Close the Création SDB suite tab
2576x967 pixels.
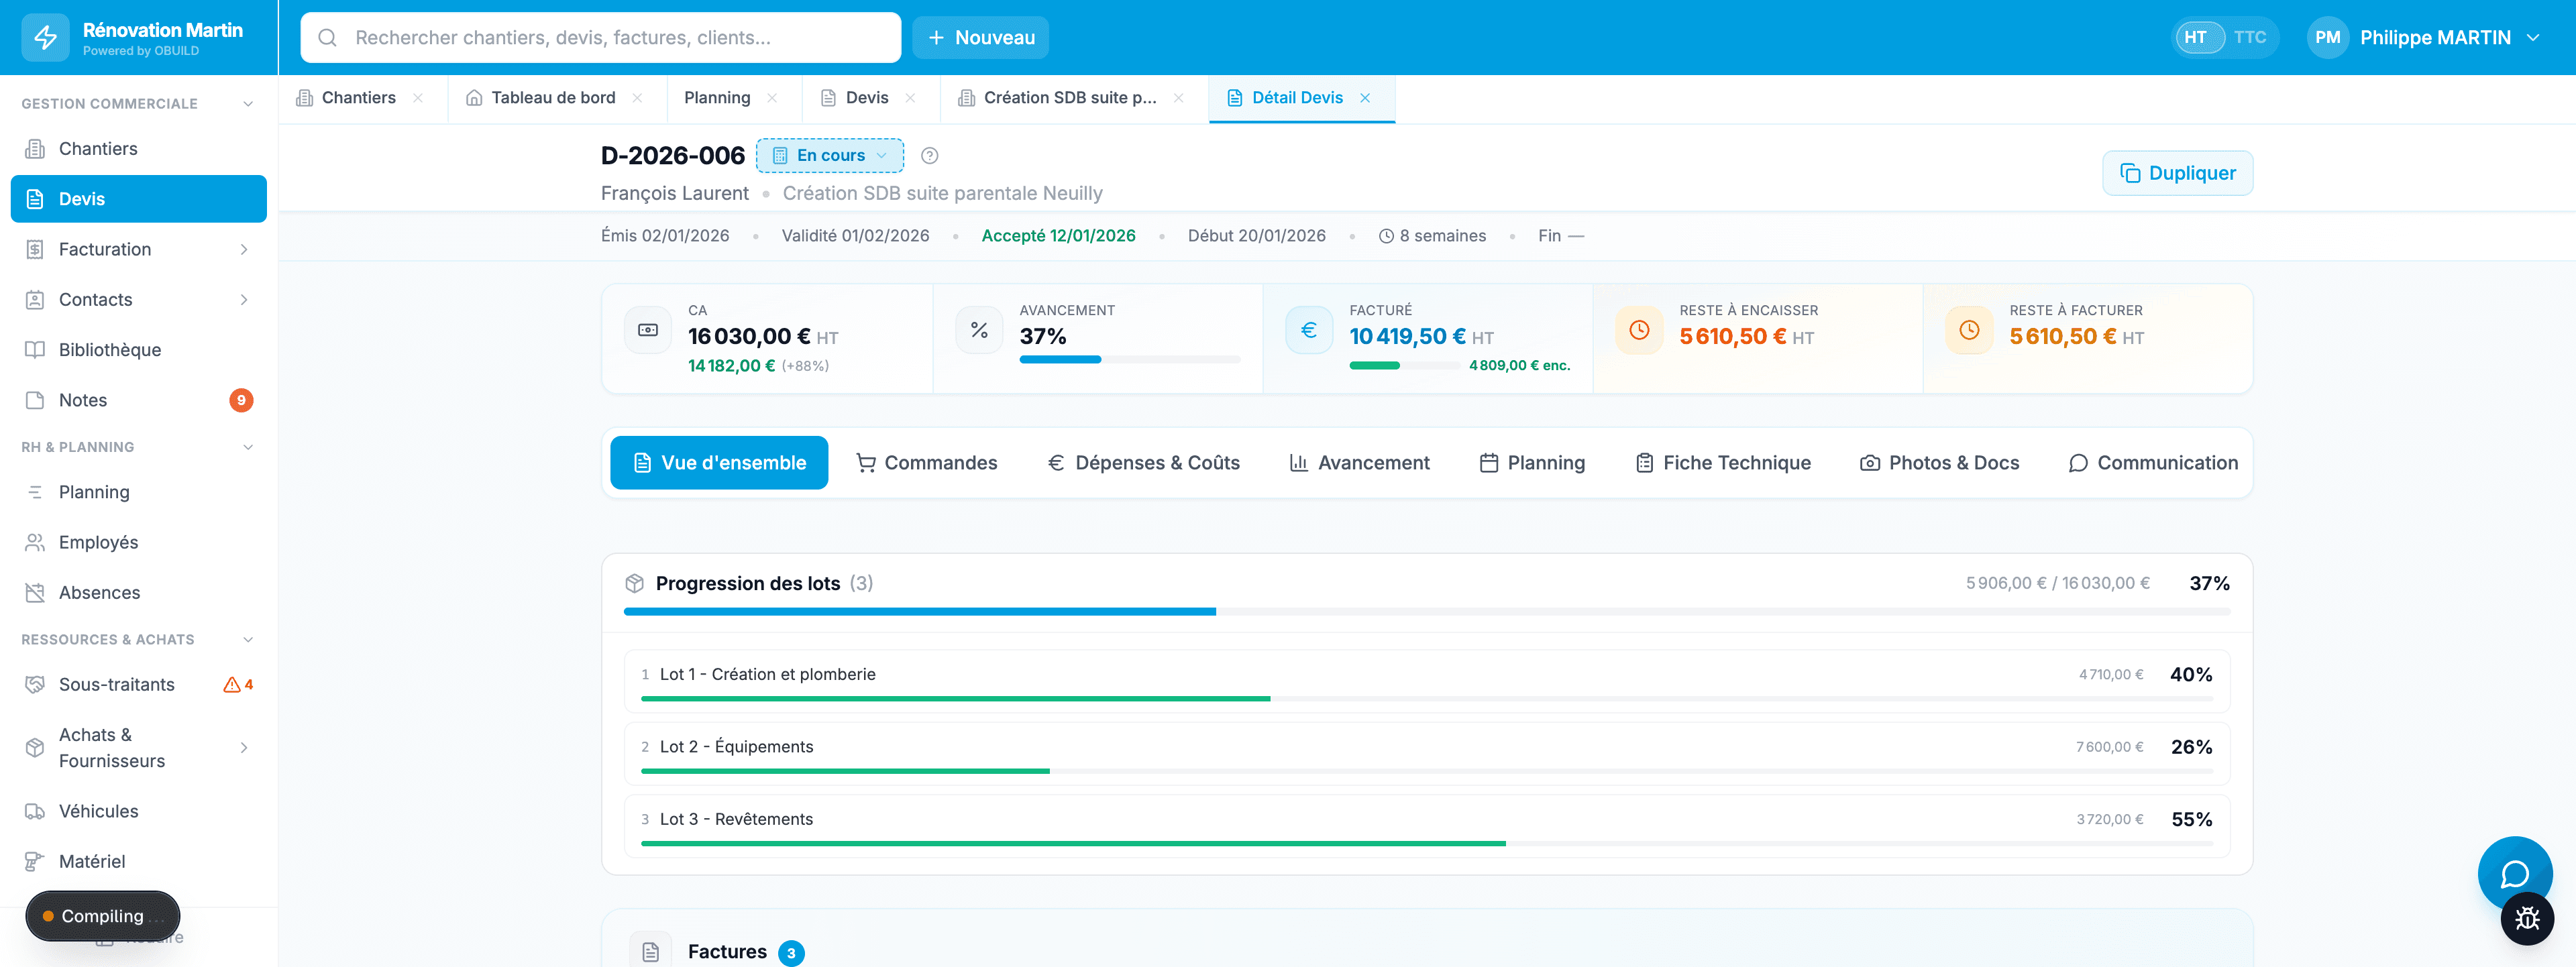[1179, 98]
